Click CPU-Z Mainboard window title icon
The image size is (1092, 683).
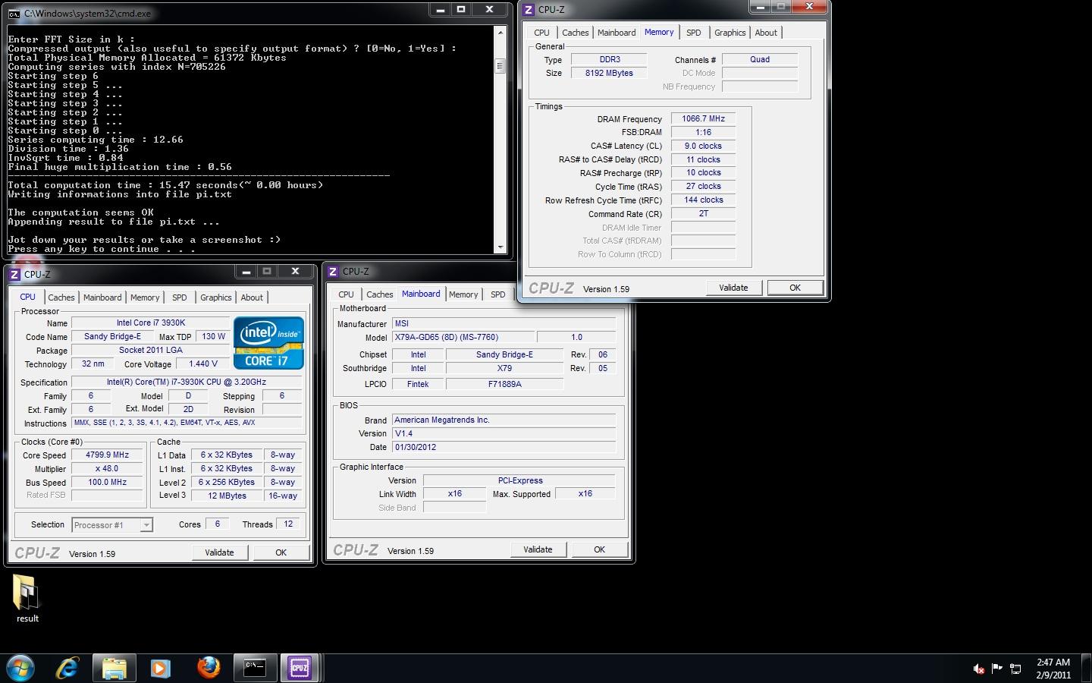[x=333, y=271]
